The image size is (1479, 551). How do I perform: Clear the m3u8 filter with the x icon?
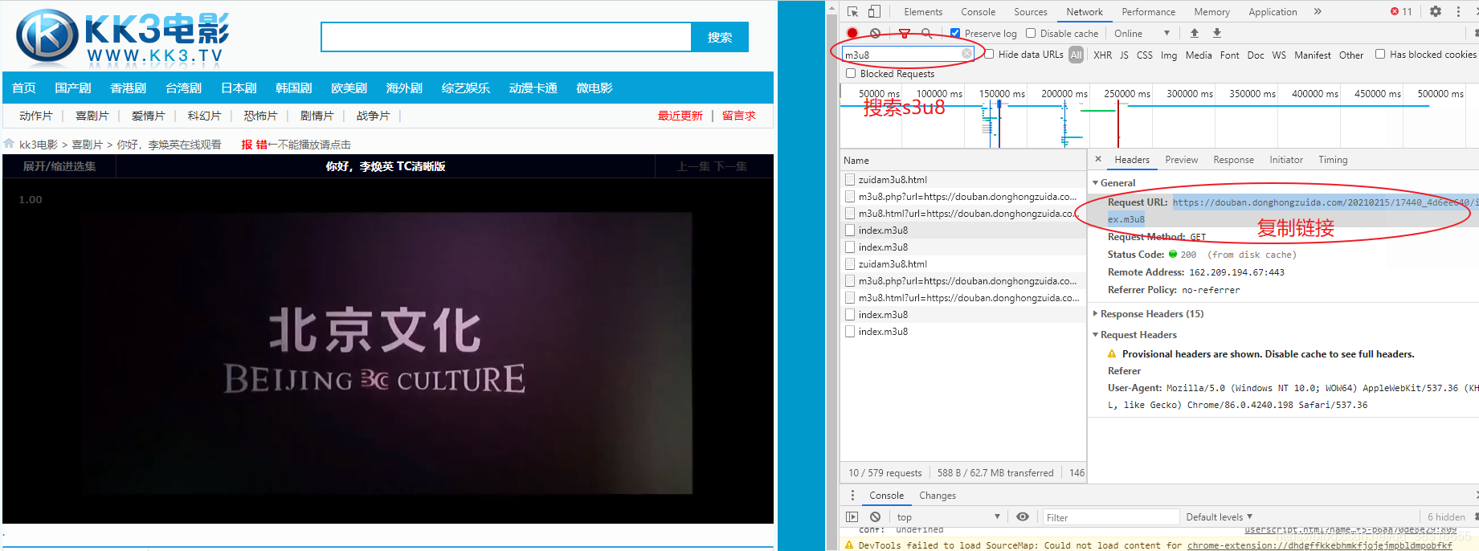(x=966, y=54)
